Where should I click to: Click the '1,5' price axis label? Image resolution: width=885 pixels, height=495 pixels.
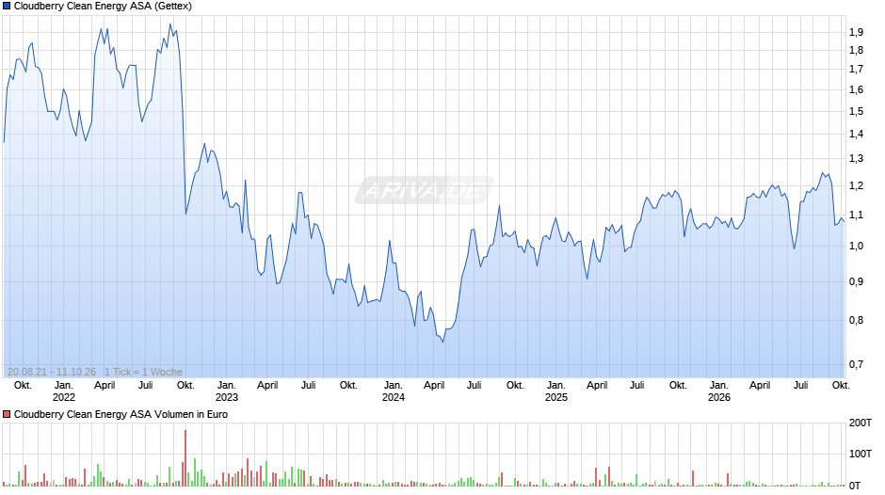click(856, 111)
